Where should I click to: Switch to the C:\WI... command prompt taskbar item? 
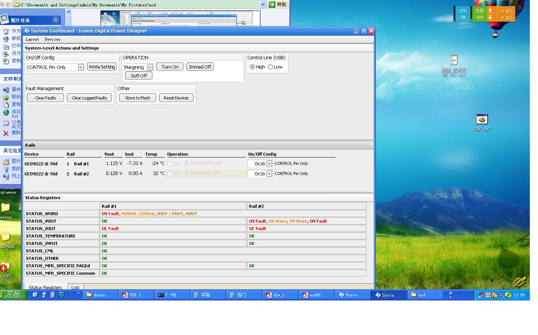pyautogui.click(x=172, y=295)
